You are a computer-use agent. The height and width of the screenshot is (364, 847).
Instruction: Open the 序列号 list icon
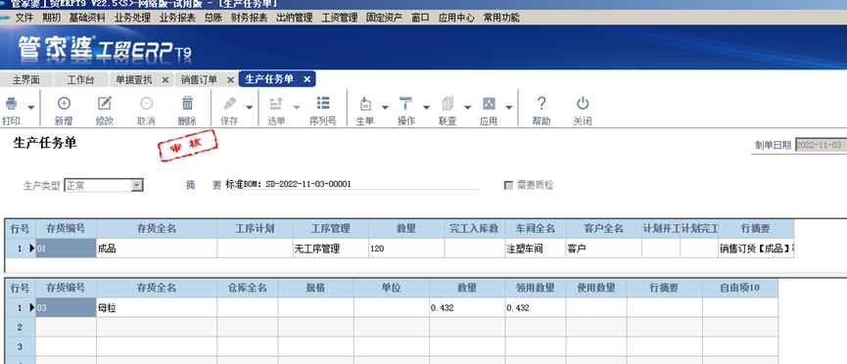[x=323, y=103]
